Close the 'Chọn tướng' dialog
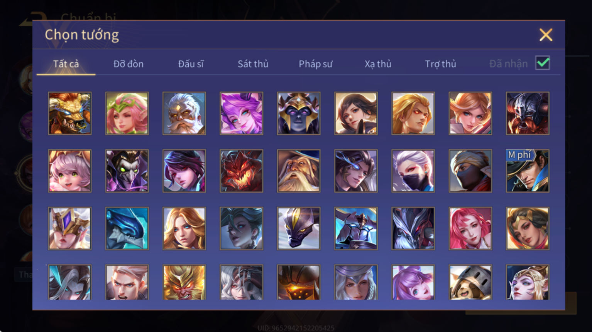 point(546,35)
